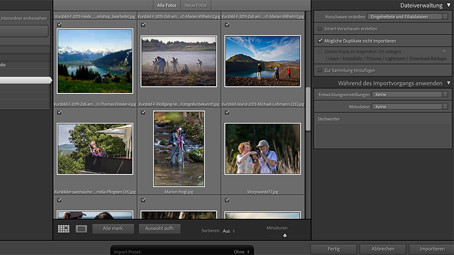Collapse Während des Importvorgangs anwenden panel
Viewport: 454px width, 255px height.
[x=448, y=83]
